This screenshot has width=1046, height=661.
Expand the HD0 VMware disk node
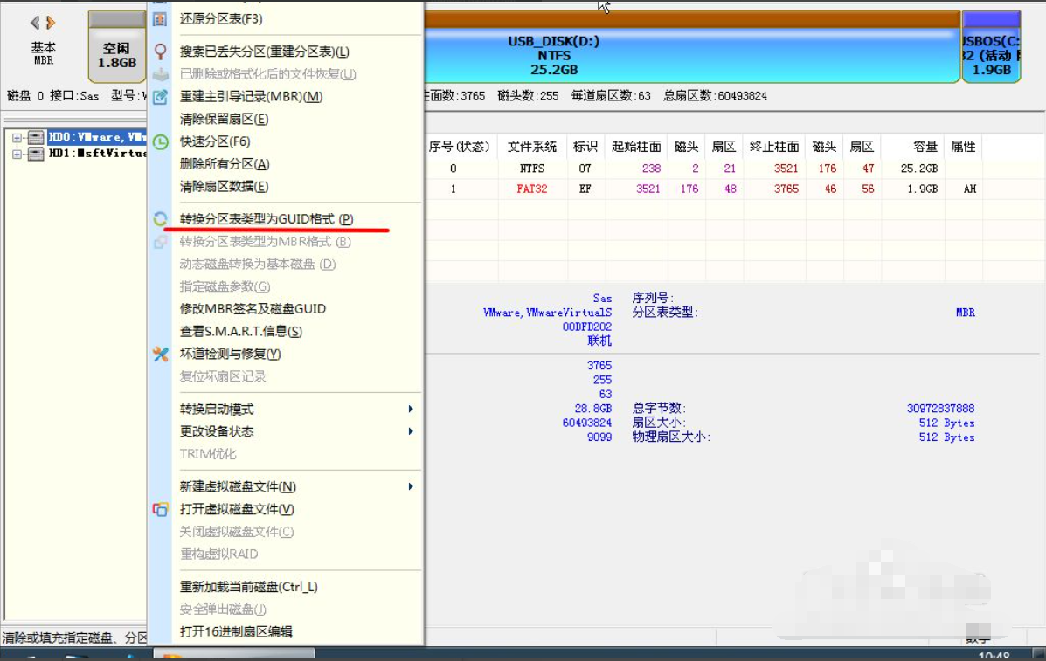point(19,137)
